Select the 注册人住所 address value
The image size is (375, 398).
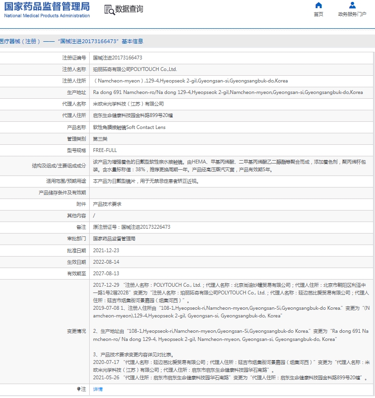[190, 81]
